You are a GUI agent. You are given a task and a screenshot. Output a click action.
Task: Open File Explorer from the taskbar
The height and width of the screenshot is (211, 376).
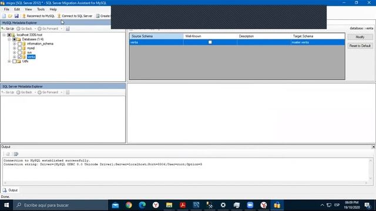(x=169, y=205)
